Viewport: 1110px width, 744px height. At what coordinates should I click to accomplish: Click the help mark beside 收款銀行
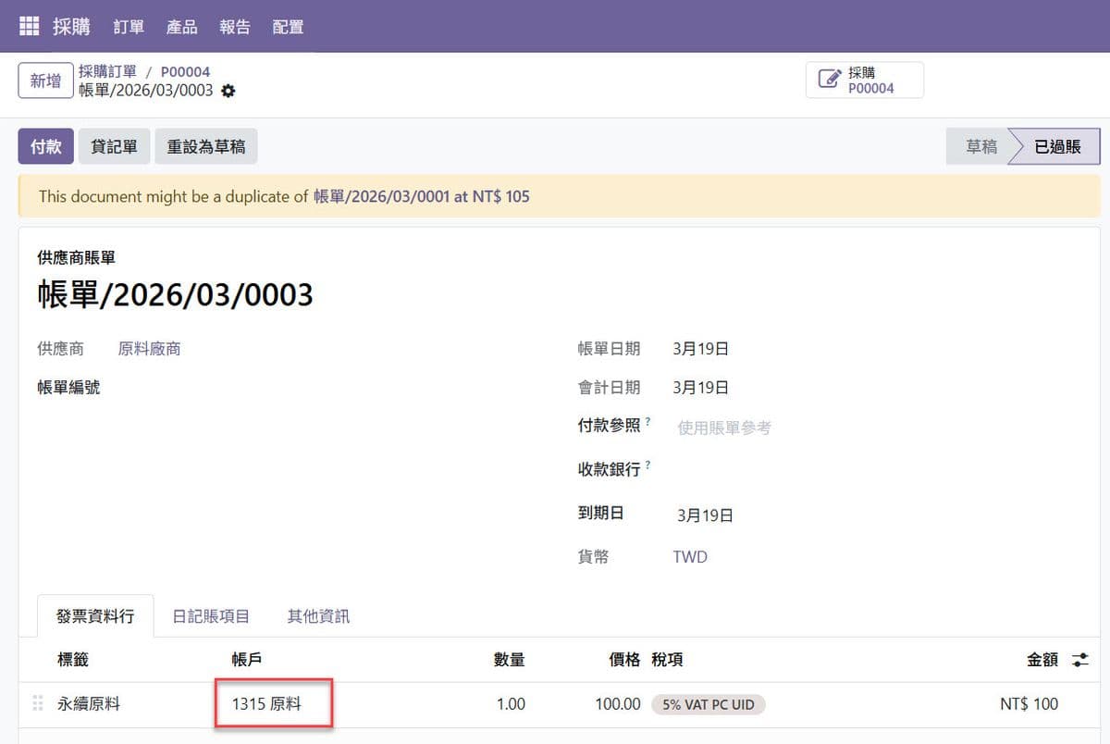(647, 465)
